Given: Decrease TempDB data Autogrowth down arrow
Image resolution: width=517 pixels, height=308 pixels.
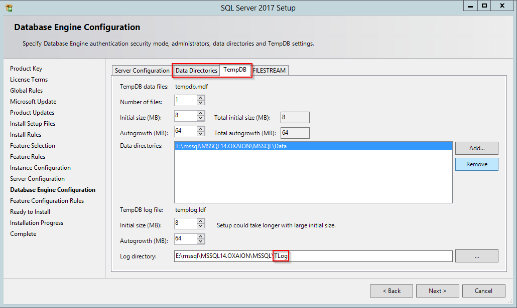Looking at the screenshot, I should (200, 134).
